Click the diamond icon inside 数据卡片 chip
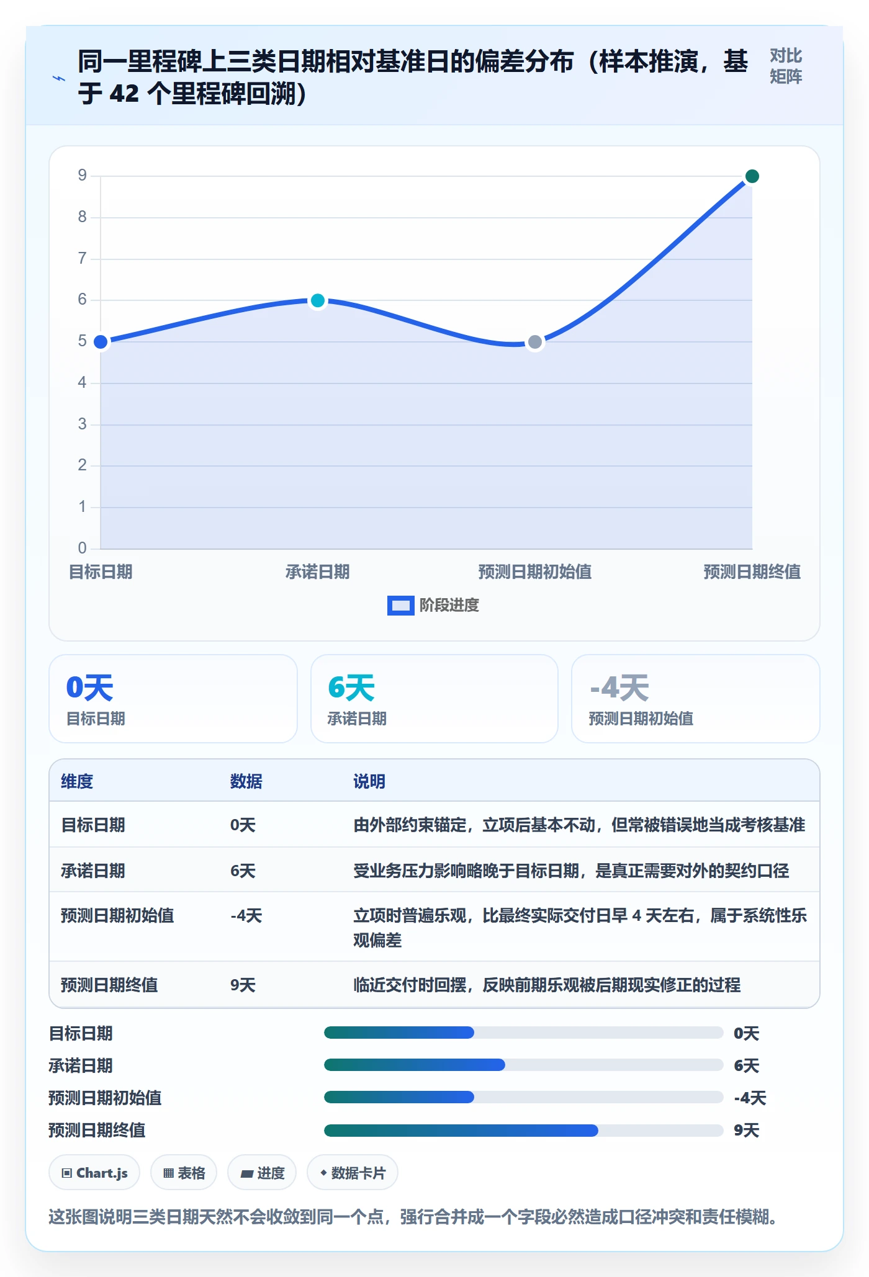This screenshot has width=869, height=1277. pos(323,1172)
